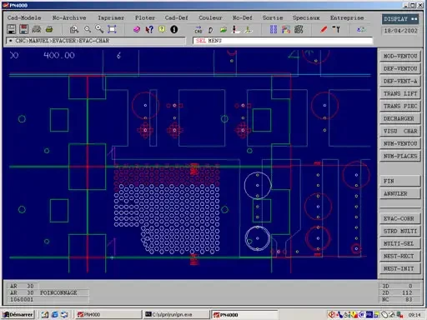This screenshot has width=427, height=320.
Task: Click the SEL MENU input field
Action: 283,41
